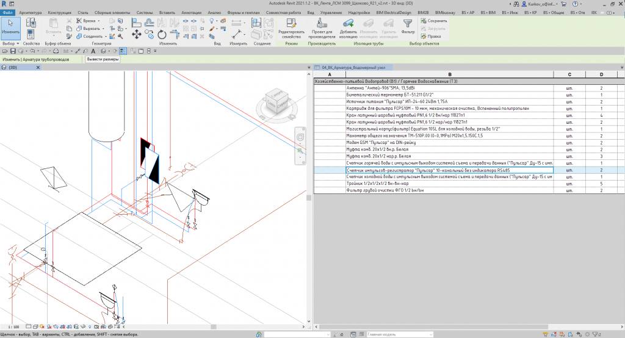625x338 pixels.
Task: Open the Move tool in the Изменить panel
Action: (136, 35)
